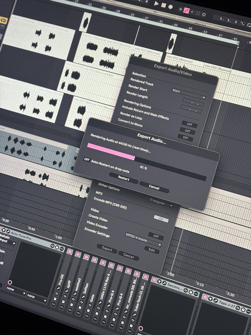251x335 pixels.
Task: Collapse Decimo device parameters triangle
Action: point(159,281)
